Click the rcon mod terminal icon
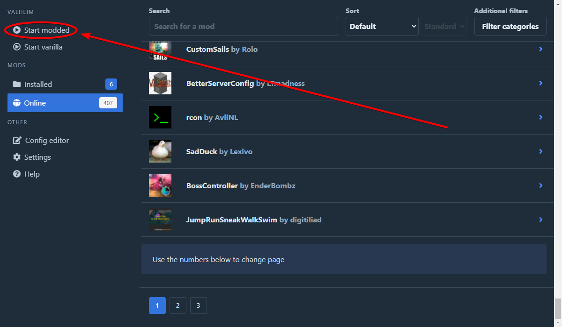 [160, 117]
